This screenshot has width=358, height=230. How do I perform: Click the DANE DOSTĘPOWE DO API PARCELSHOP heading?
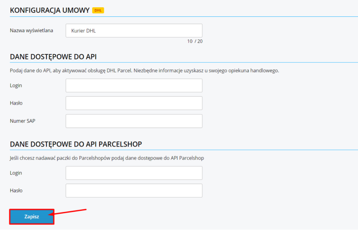[x=76, y=144]
